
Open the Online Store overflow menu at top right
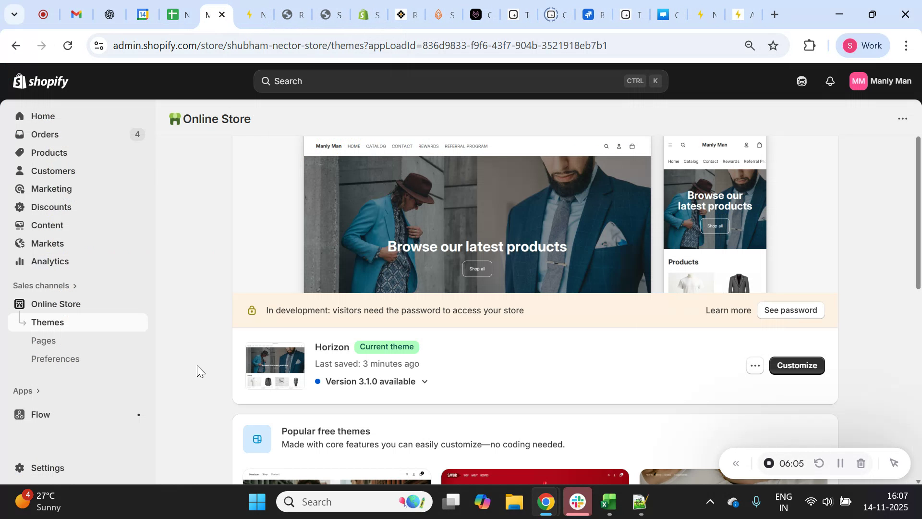point(902,119)
